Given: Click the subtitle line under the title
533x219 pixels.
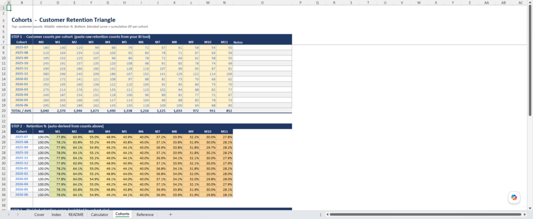Looking at the screenshot, I should (80, 26).
